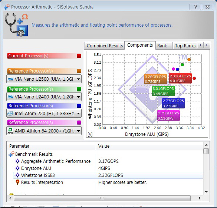
Task: Click the VIA logo in U2500 combo box
Action: (10, 79)
